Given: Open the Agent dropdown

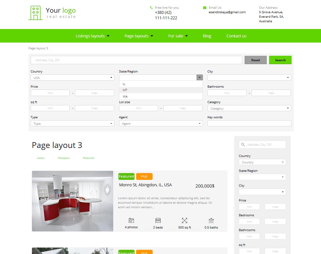Looking at the screenshot, I should 161,123.
